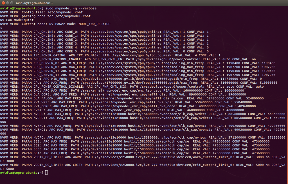The width and height of the screenshot is (288, 184).
Task: Click the TPC_POWER_GATING parameter line
Action: pos(110,55)
